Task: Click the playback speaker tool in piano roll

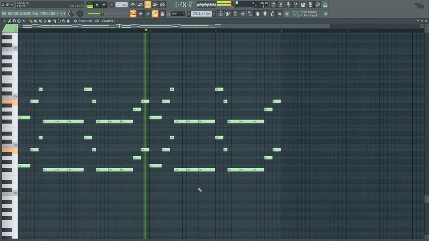Action: pos(69,21)
